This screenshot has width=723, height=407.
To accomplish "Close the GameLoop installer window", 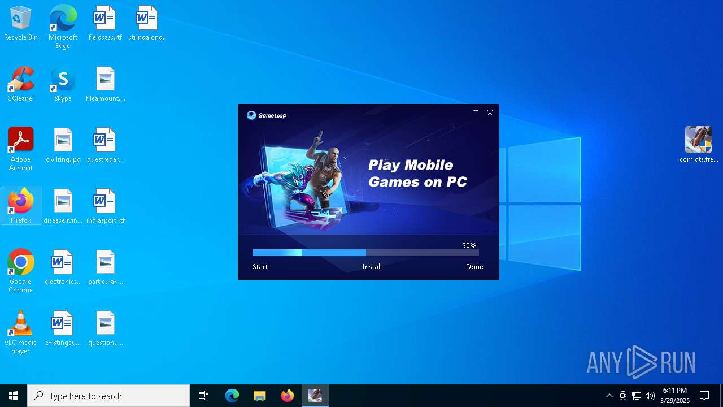I will [490, 112].
